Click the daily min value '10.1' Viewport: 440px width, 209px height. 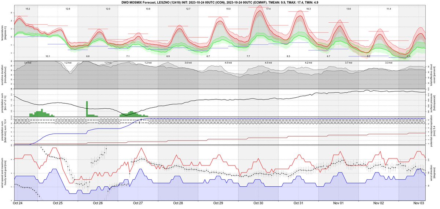pyautogui.click(x=48, y=56)
